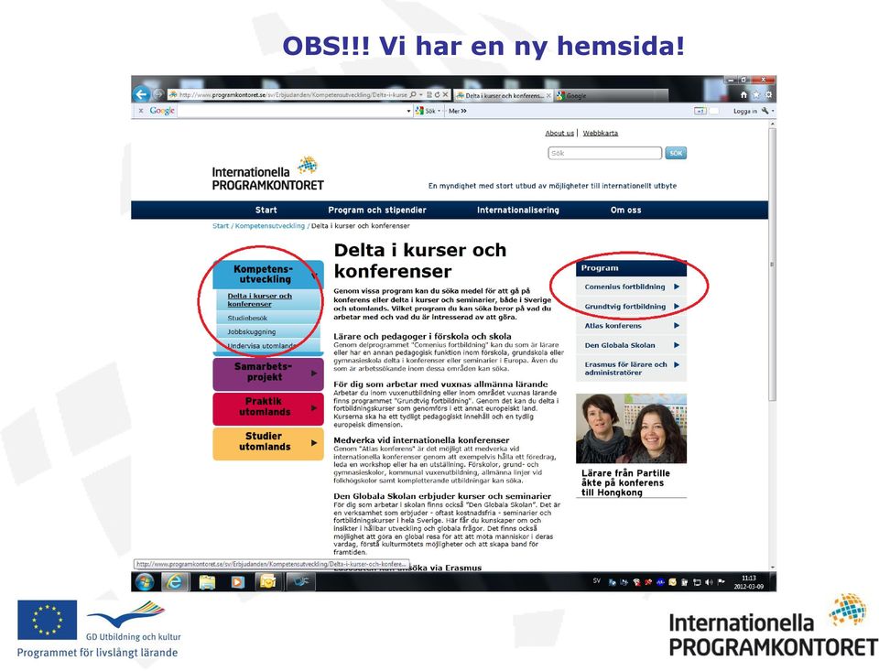Open Erasmus för lärare och administratörer link
This screenshot has height=671, width=879.
(x=631, y=368)
